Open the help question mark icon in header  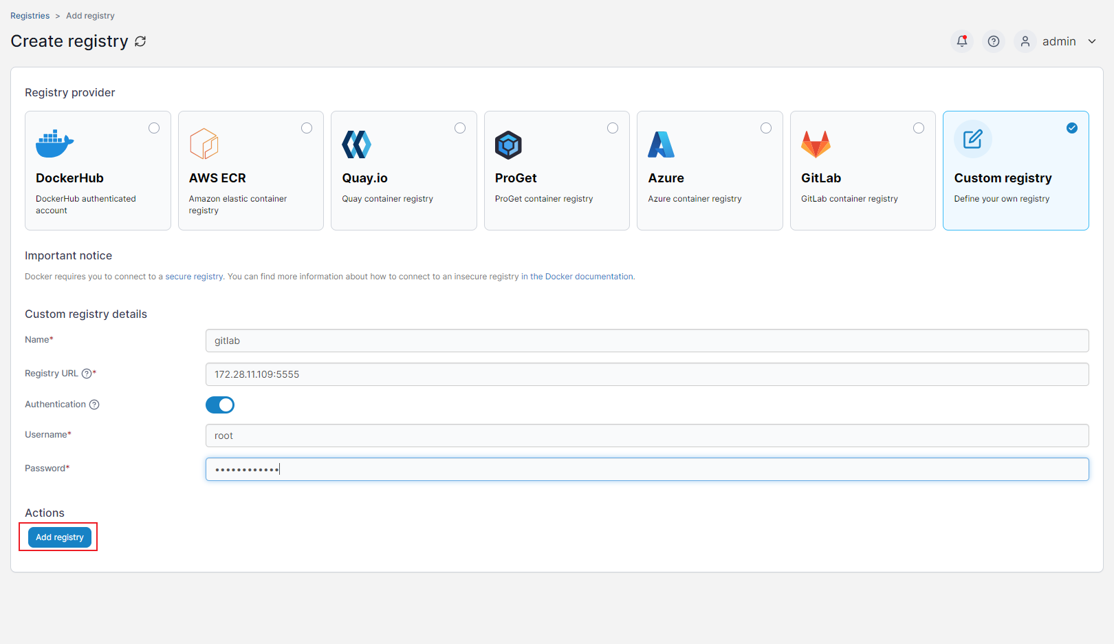(x=994, y=41)
